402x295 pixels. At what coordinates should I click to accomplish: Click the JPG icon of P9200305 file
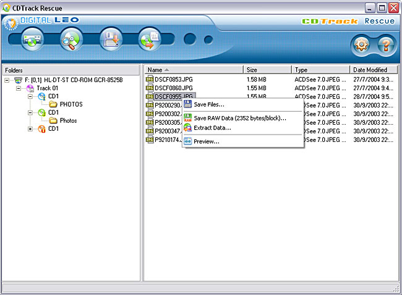150,122
